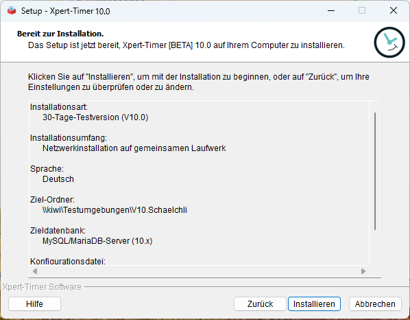410x320 pixels.
Task: Minimize the setup window
Action: click(x=331, y=11)
